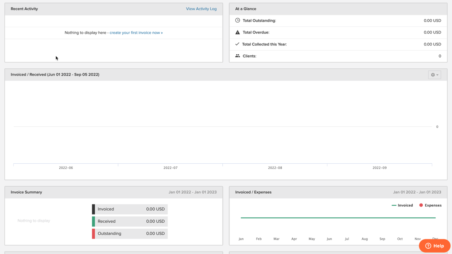Screen dimensions: 452x254
Task: Open the gear icon on the Invoiced/Received chart
Action: tap(433, 74)
